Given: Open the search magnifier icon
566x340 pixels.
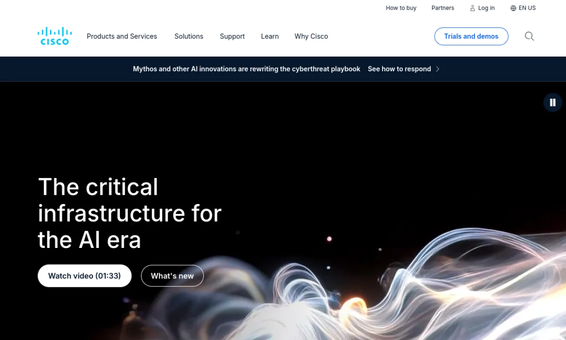Looking at the screenshot, I should 529,36.
